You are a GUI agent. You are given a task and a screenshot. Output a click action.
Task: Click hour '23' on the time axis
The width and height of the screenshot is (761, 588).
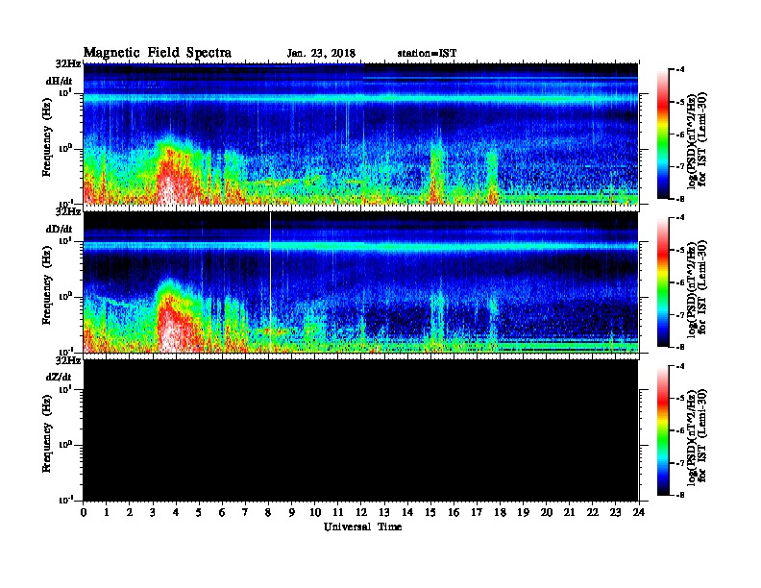(615, 513)
